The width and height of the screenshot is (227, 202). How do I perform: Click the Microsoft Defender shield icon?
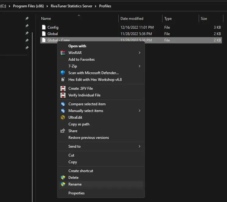63,73
